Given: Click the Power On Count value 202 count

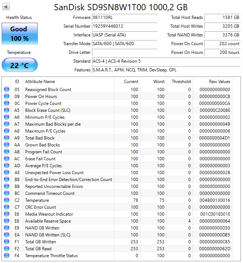Looking at the screenshot, I should tap(223, 44).
